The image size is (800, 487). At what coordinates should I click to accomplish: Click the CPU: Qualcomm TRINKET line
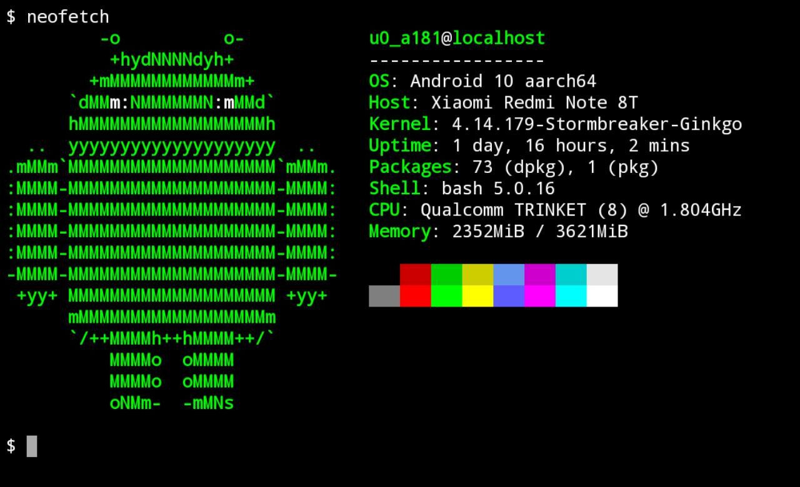[x=555, y=210]
